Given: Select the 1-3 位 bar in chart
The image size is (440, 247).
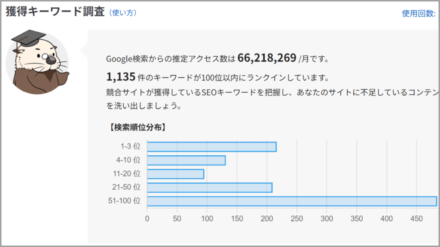Looking at the screenshot, I should tap(211, 147).
